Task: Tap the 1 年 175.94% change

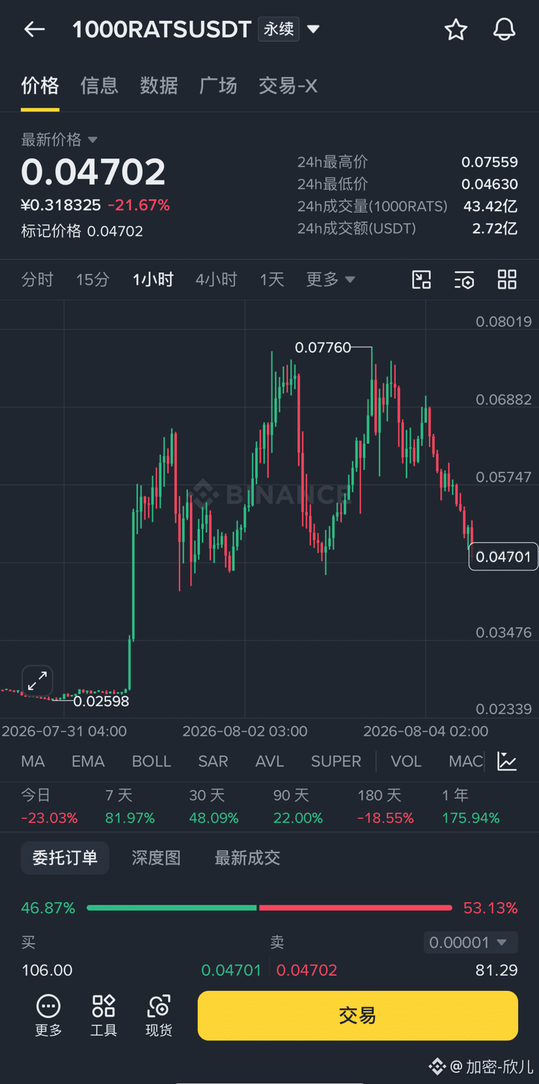Action: [471, 806]
